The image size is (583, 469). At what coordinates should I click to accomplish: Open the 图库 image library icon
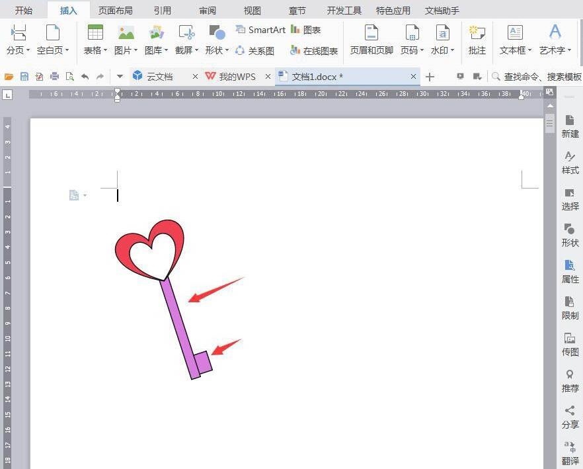(157, 32)
